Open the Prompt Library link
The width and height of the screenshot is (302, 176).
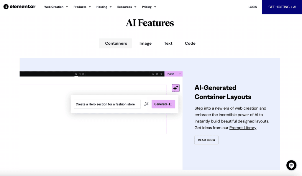(x=243, y=128)
